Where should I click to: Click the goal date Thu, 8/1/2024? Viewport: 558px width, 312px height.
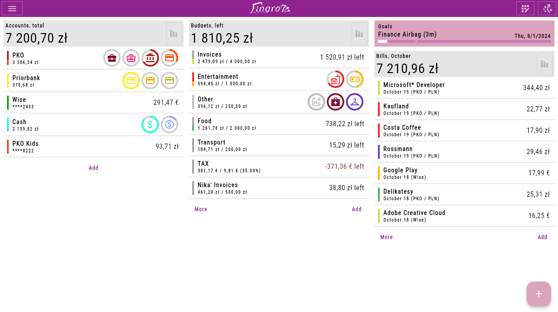click(x=533, y=36)
